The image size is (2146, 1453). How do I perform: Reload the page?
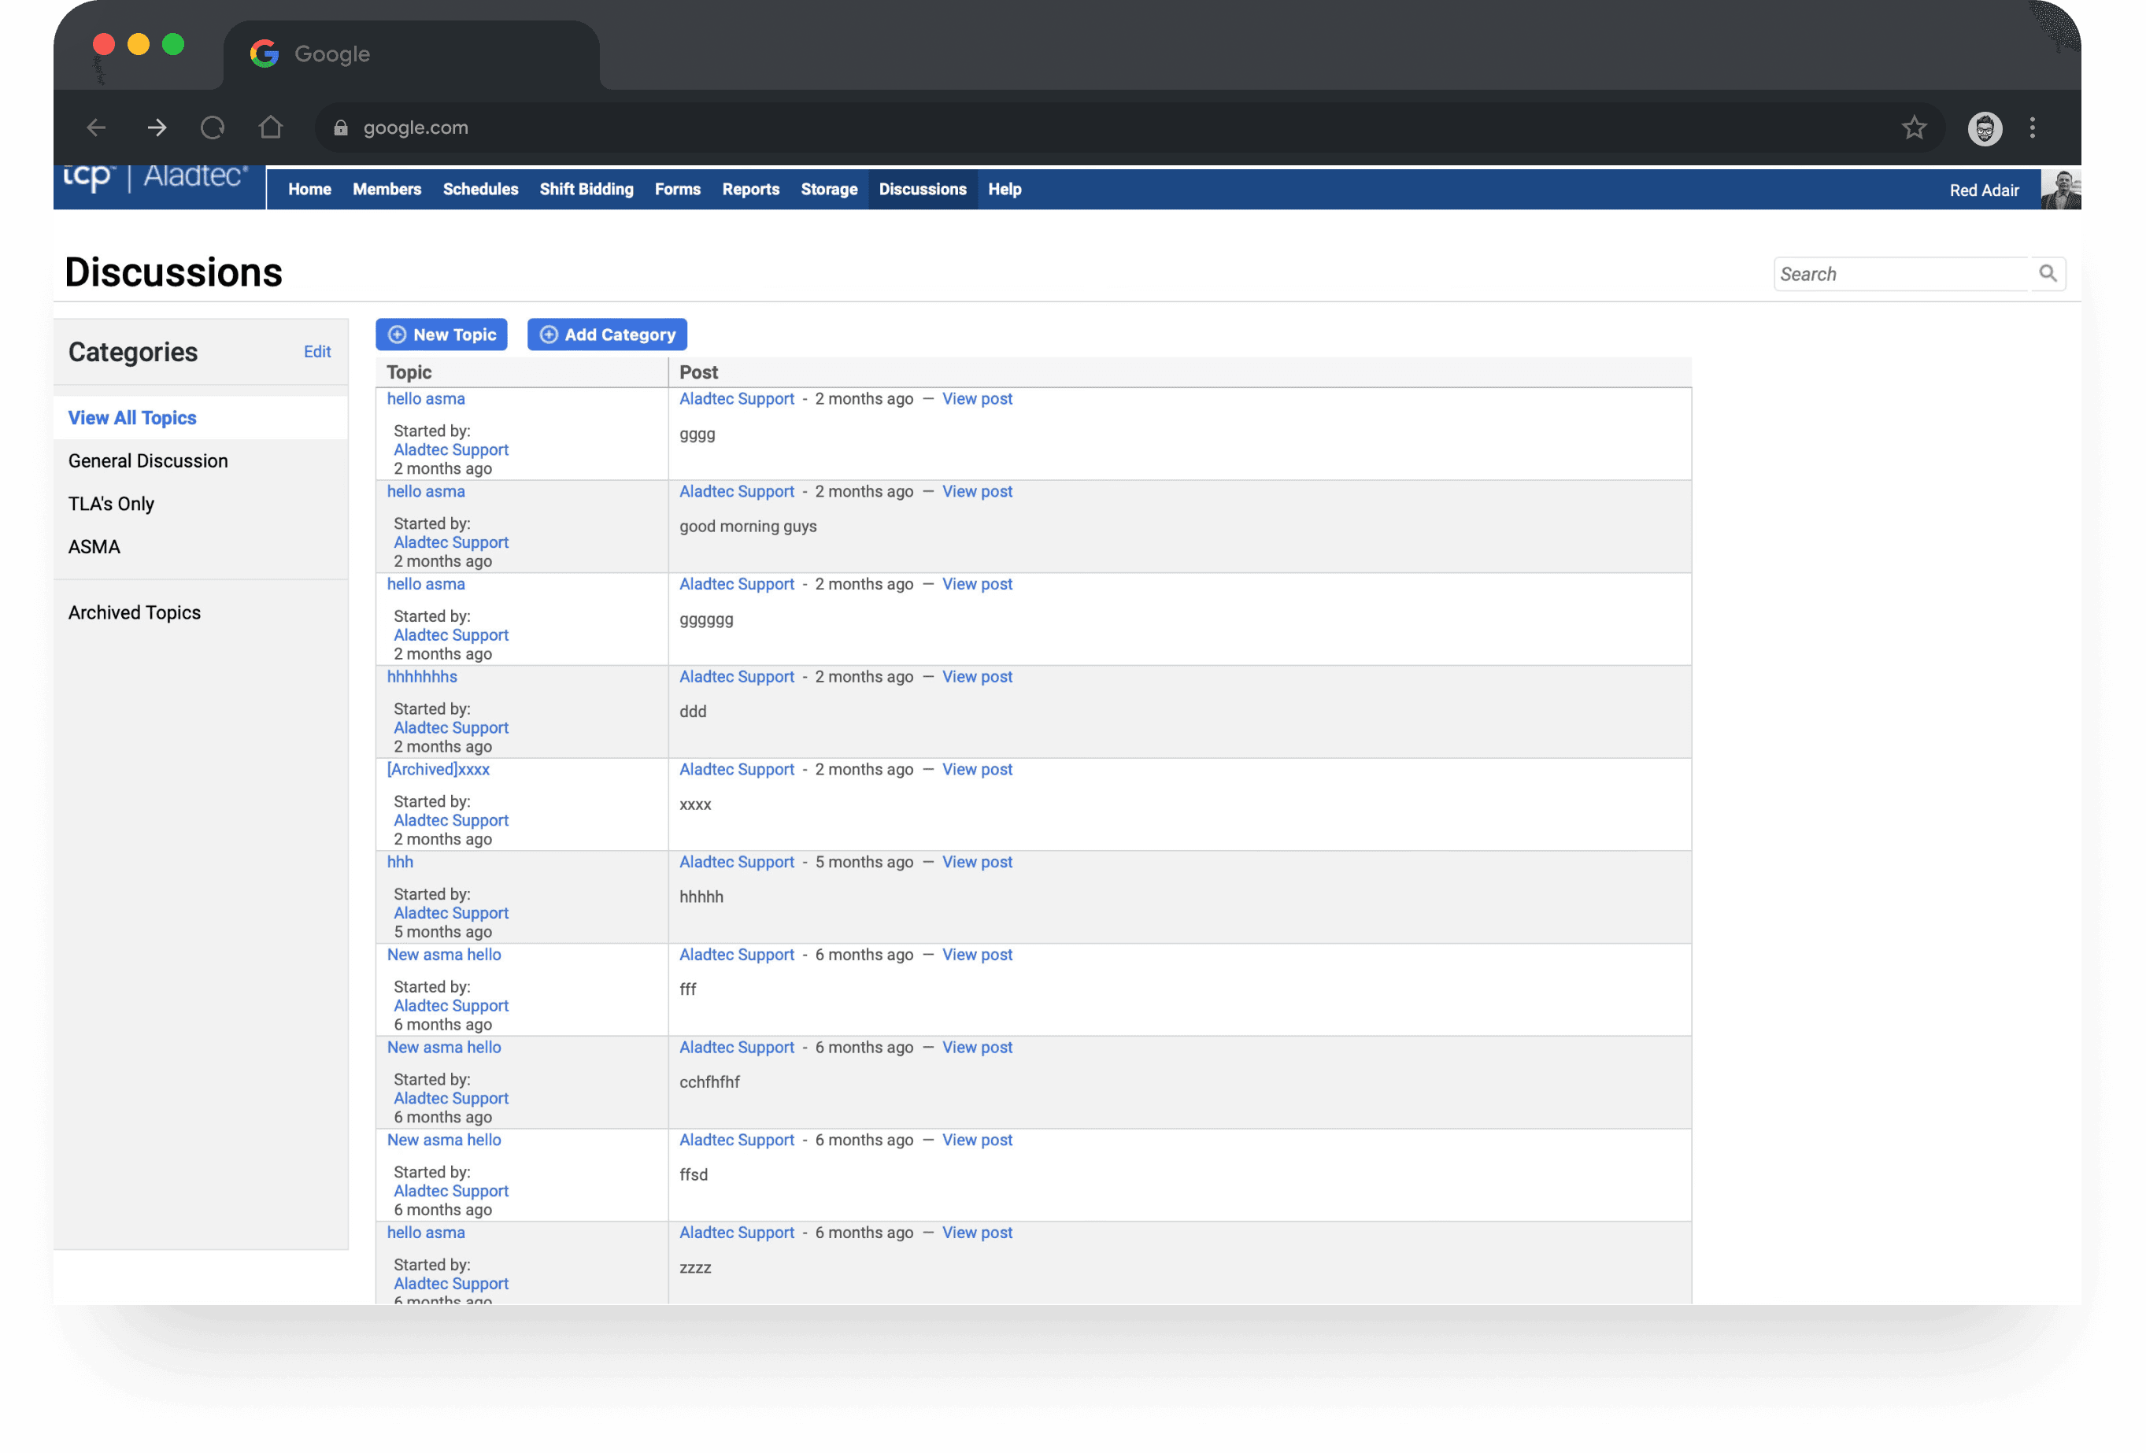point(213,128)
